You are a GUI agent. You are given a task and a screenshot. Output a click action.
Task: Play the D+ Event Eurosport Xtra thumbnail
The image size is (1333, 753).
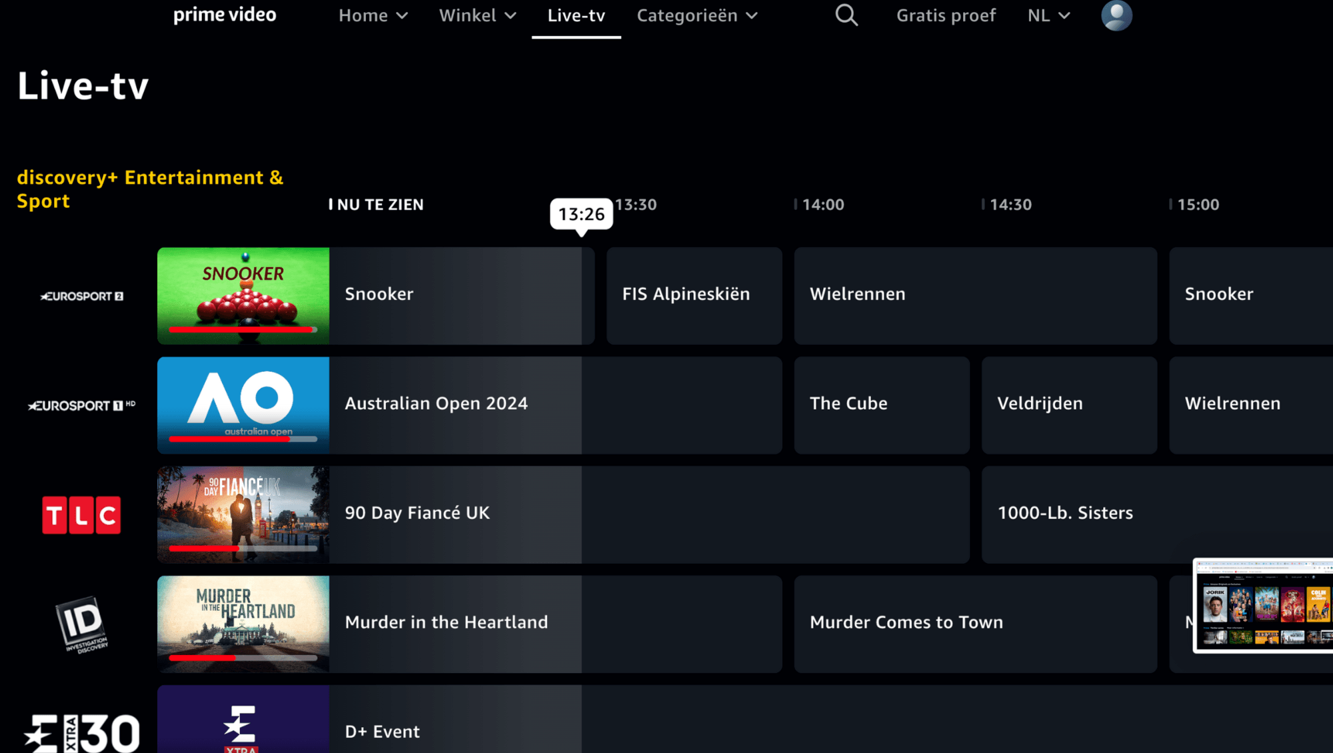coord(243,720)
